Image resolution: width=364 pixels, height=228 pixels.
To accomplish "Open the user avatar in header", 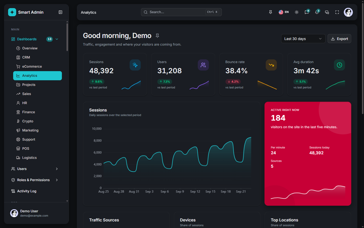I will tap(348, 12).
